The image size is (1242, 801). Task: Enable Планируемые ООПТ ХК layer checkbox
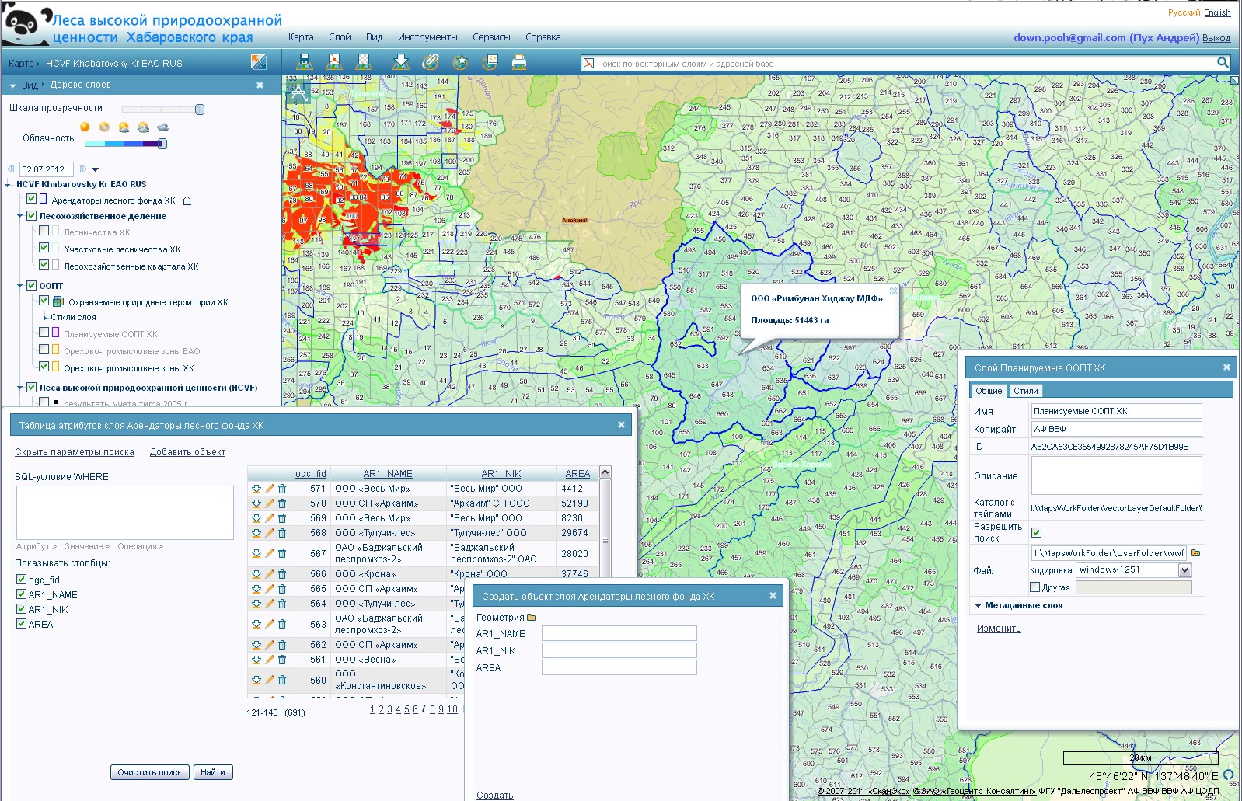44,333
